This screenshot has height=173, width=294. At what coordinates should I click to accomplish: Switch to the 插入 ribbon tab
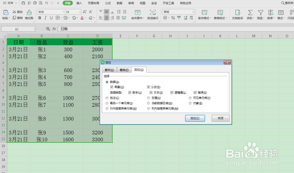[79, 3]
